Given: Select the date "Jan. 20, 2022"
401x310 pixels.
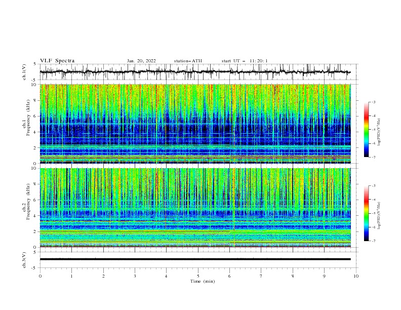Looking at the screenshot, I should 141,61.
